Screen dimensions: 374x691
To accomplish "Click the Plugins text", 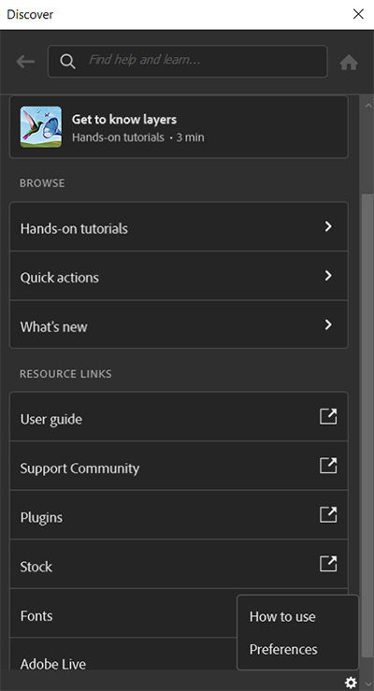I will [41, 517].
